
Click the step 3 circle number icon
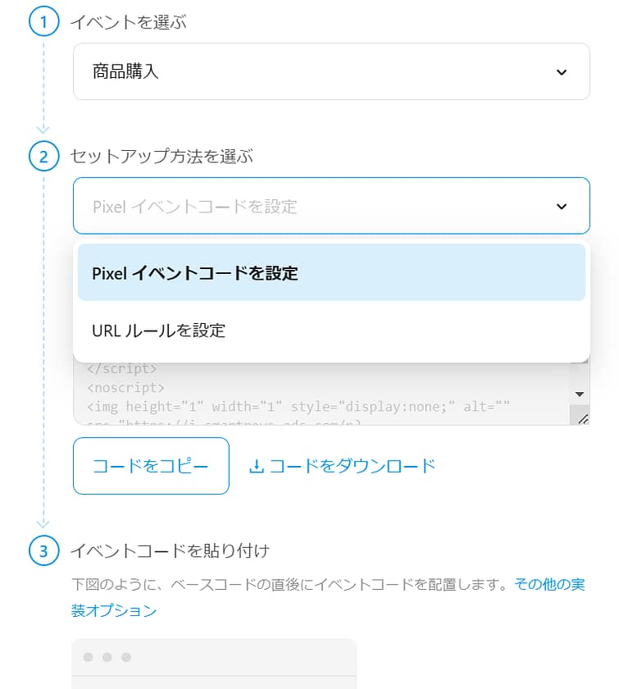[44, 551]
